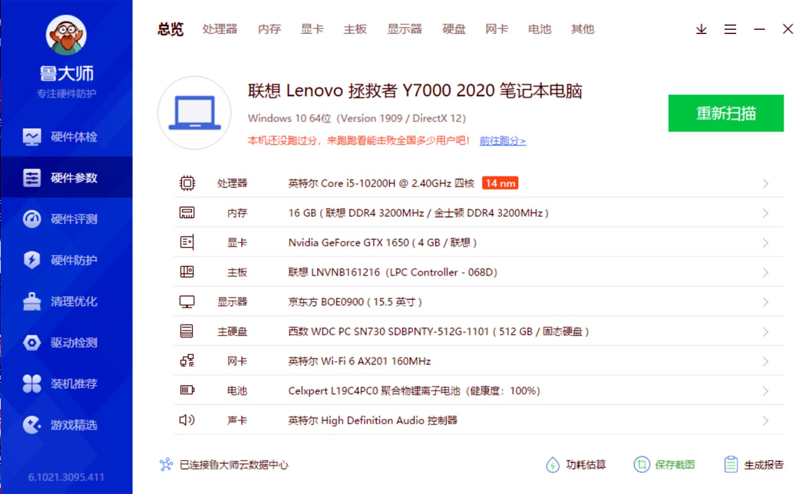This screenshot has height=494, width=808.
Task: Click the 保存截图 screenshot icon
Action: point(641,464)
